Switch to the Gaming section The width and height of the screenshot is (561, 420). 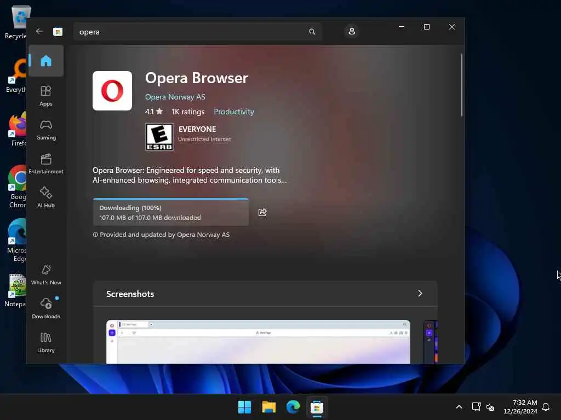click(x=46, y=130)
